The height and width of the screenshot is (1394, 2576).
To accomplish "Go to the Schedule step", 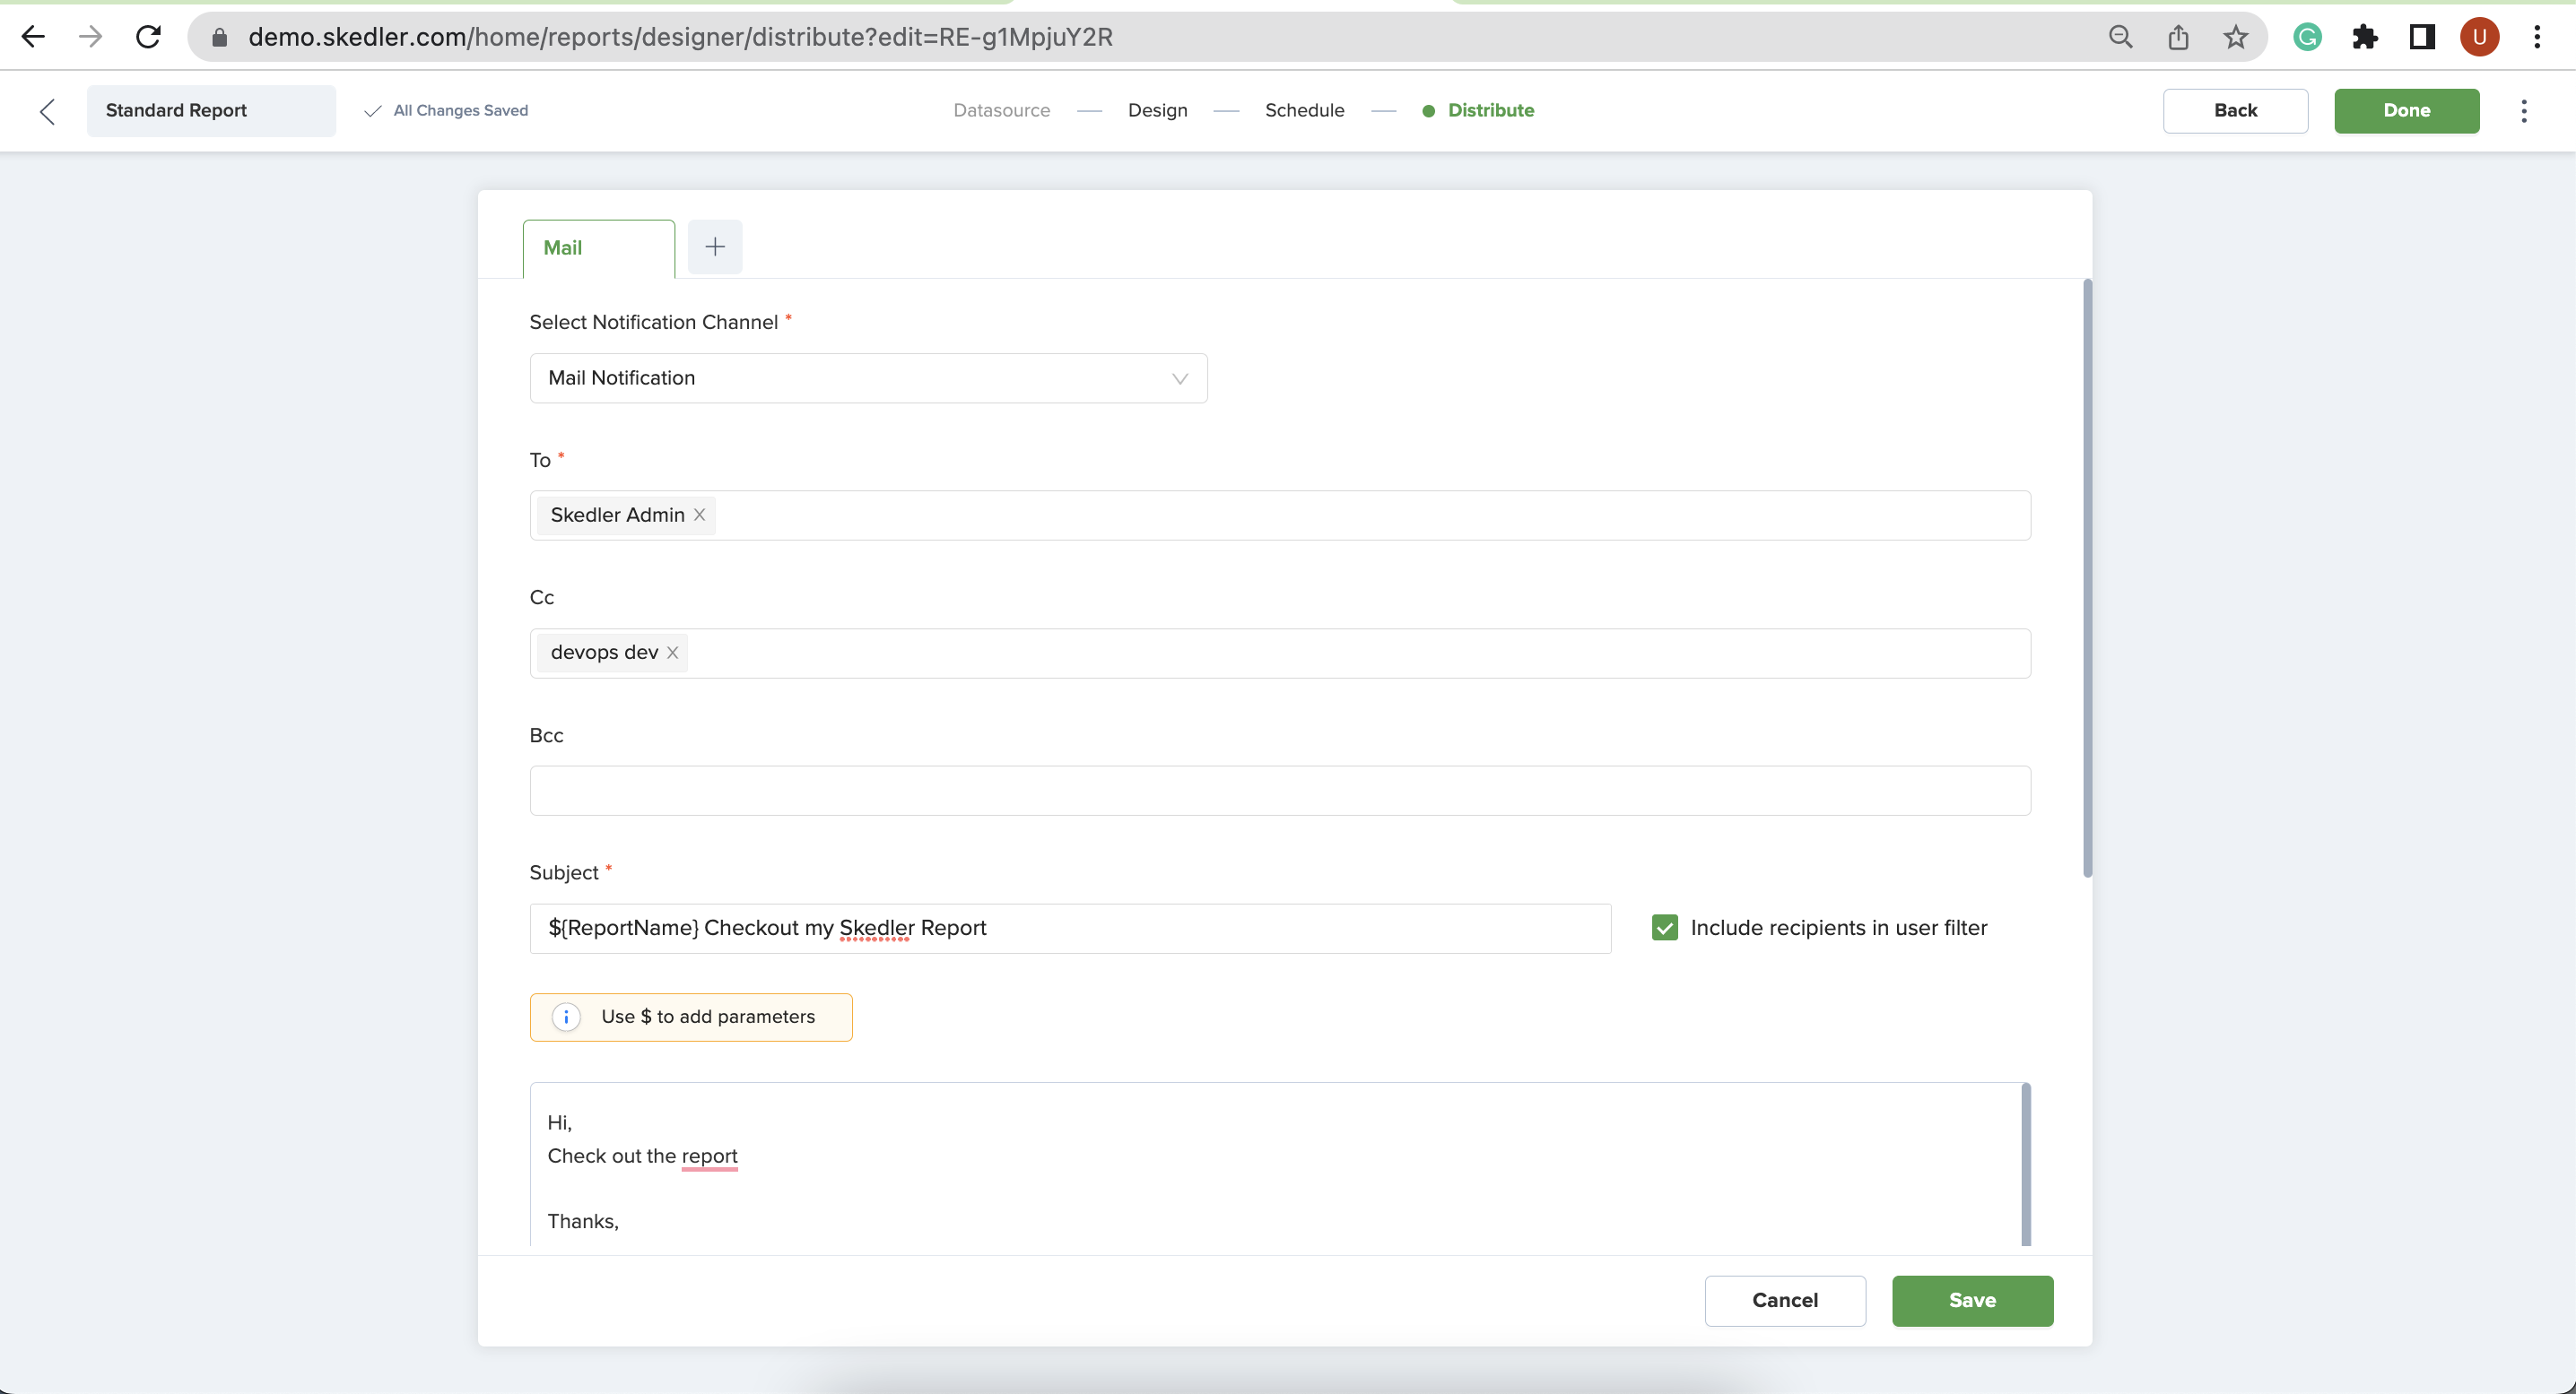I will point(1305,111).
